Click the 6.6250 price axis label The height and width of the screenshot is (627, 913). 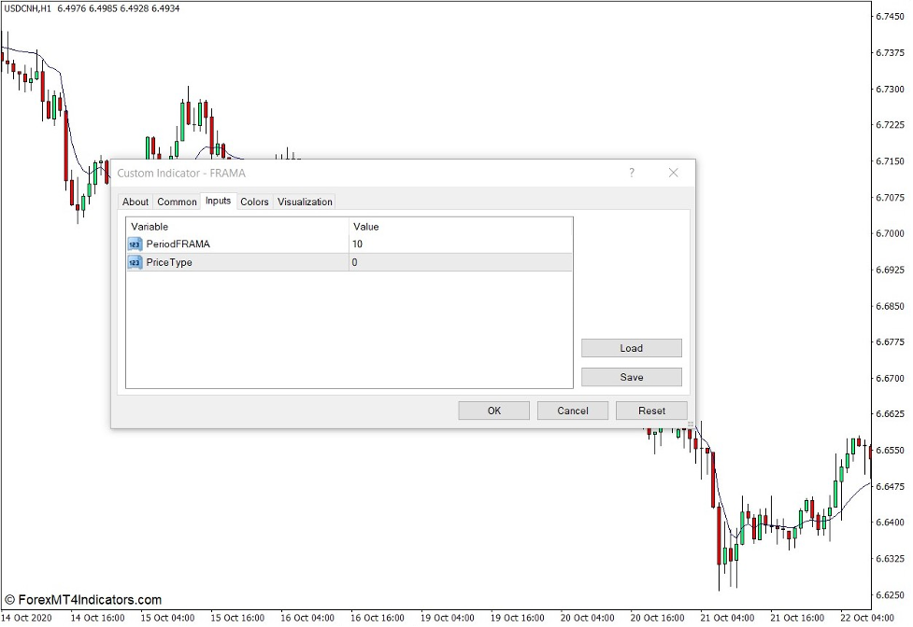(890, 595)
